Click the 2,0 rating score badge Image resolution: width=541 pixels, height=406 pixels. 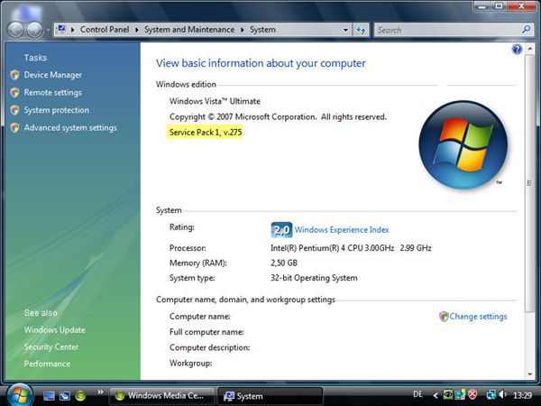pos(281,230)
